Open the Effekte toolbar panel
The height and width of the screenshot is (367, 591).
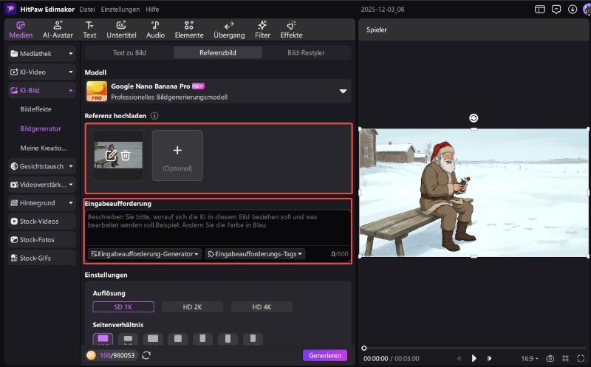(291, 29)
